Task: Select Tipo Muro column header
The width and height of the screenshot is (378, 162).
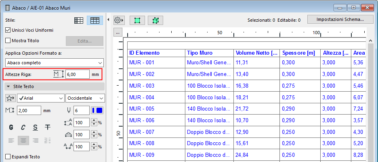Action: (209, 53)
